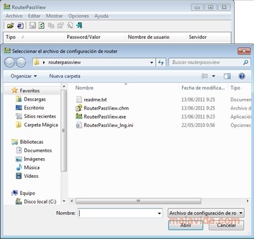Viewport: 254px width, 239px height.
Task: Open the dialog help question icon
Action: pyautogui.click(x=241, y=76)
